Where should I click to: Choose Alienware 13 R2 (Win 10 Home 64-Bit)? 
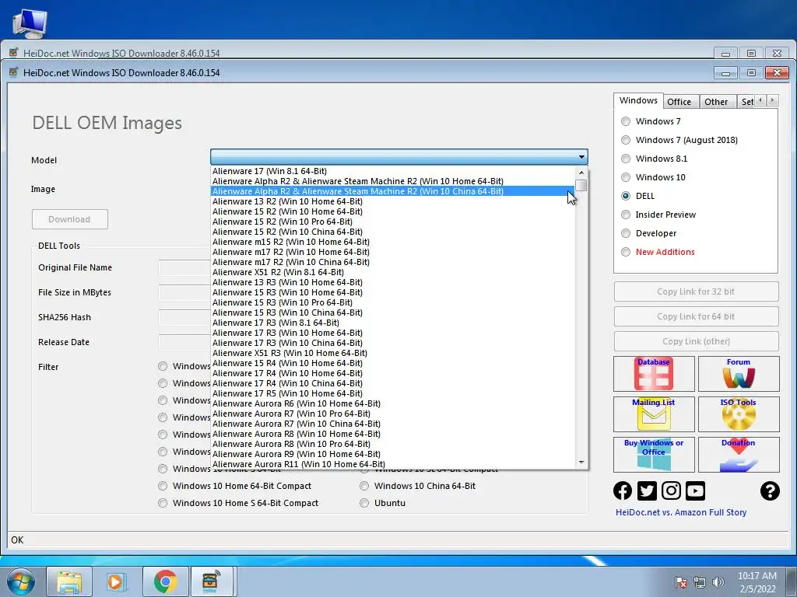[392, 201]
